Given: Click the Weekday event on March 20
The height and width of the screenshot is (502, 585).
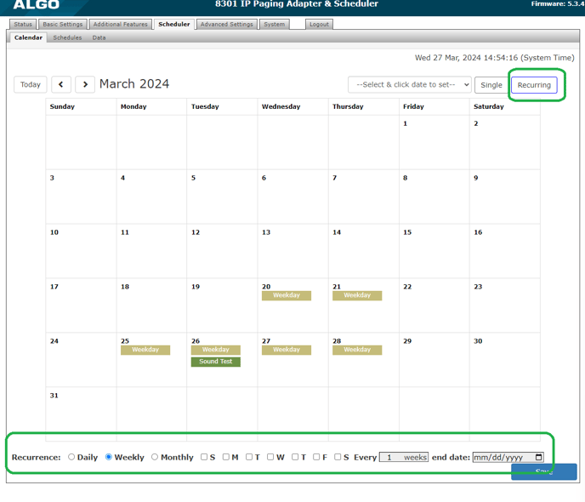Looking at the screenshot, I should 287,295.
